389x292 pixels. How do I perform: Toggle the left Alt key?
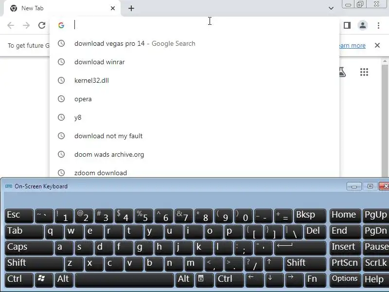pos(64,280)
